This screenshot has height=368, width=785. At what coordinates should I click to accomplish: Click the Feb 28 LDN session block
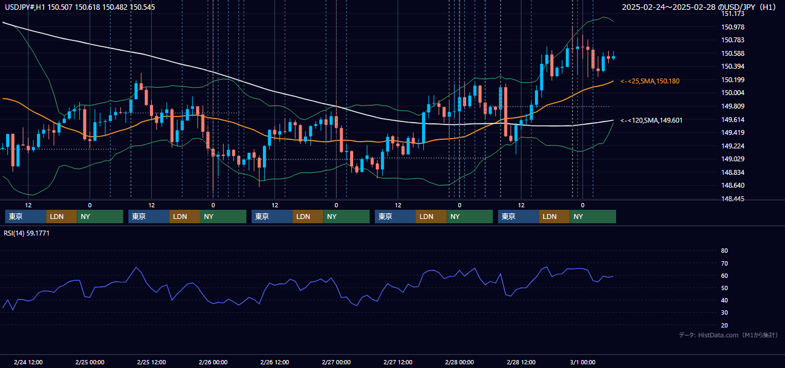[x=555, y=217]
